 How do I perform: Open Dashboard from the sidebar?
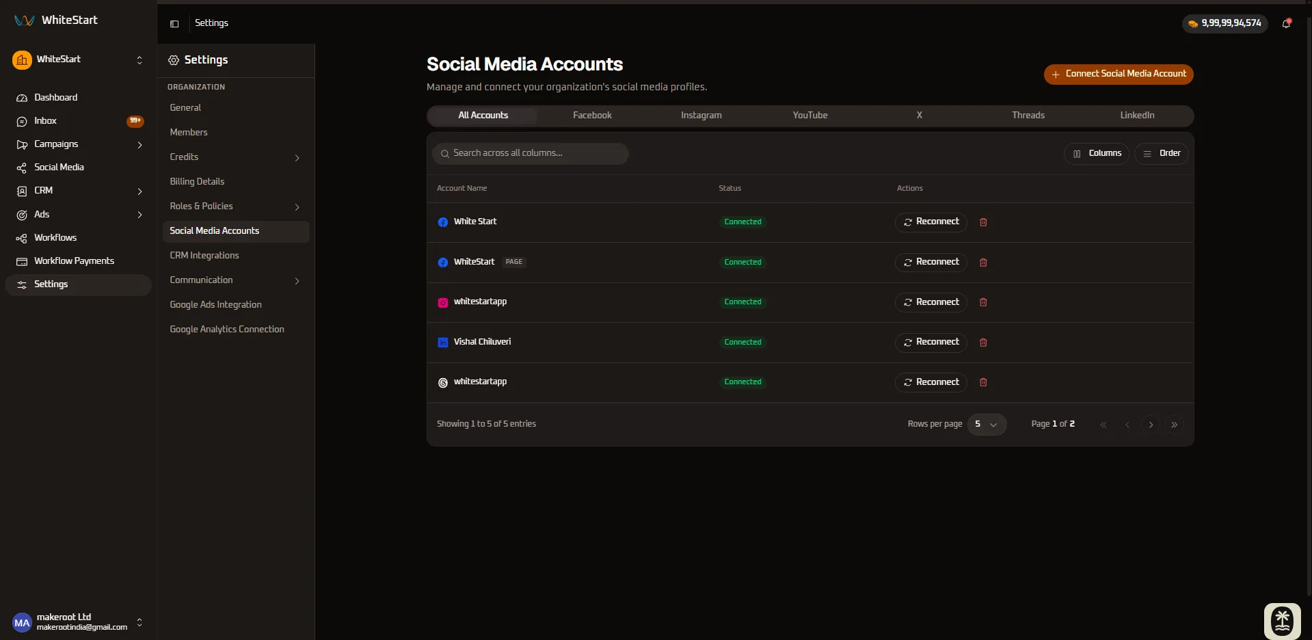pos(78,98)
